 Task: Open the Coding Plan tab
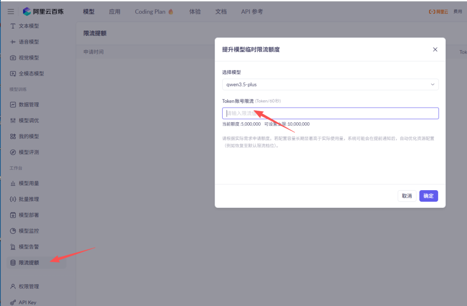154,12
